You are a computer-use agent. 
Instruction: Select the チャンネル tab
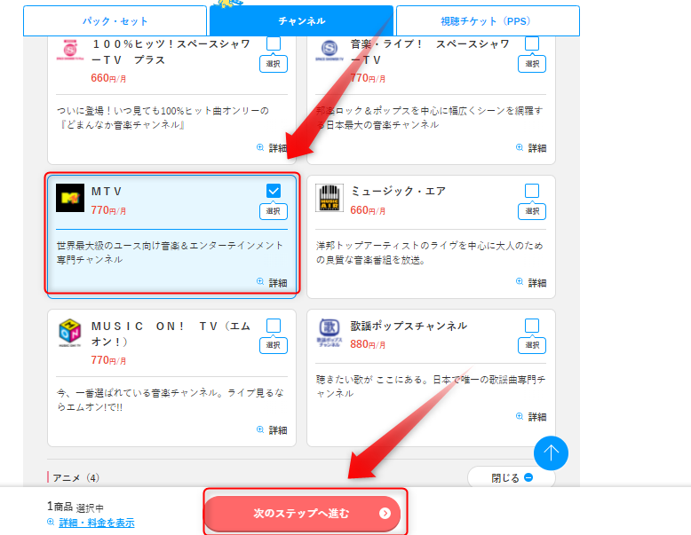pyautogui.click(x=301, y=20)
